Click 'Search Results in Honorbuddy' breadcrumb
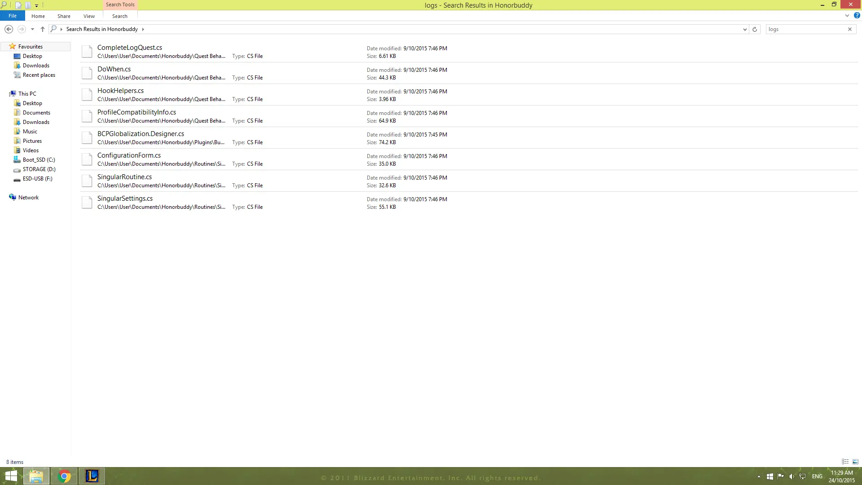862x485 pixels. (102, 29)
